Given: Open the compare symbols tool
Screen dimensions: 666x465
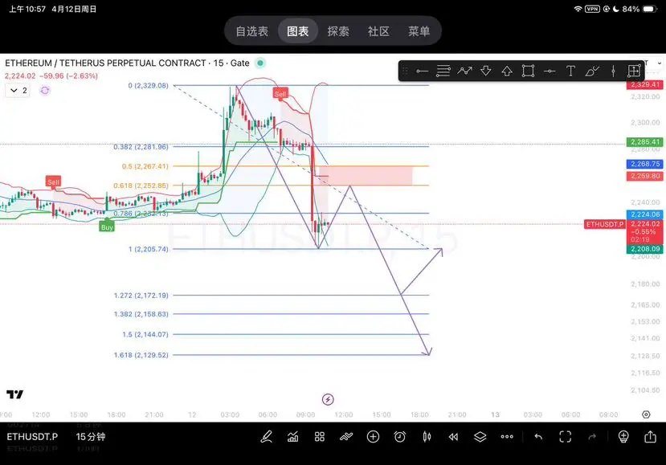Looking at the screenshot, I should pyautogui.click(x=346, y=437).
